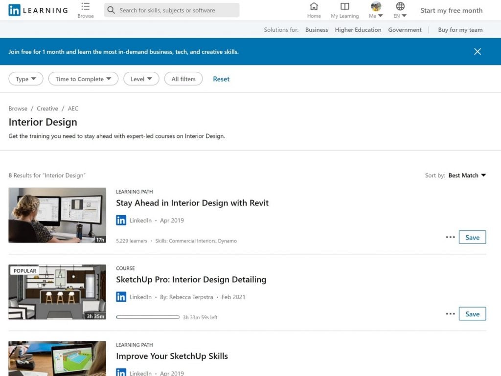Open My Learning book icon
Viewport: 501px width, 376px height.
click(x=344, y=6)
